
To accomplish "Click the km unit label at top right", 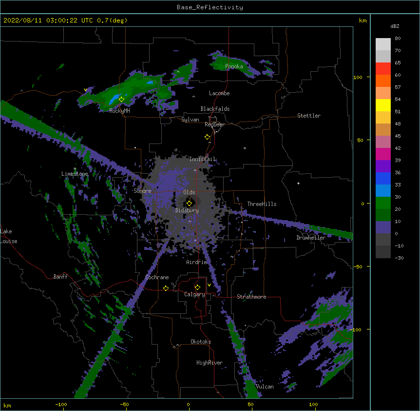I will click(x=363, y=21).
